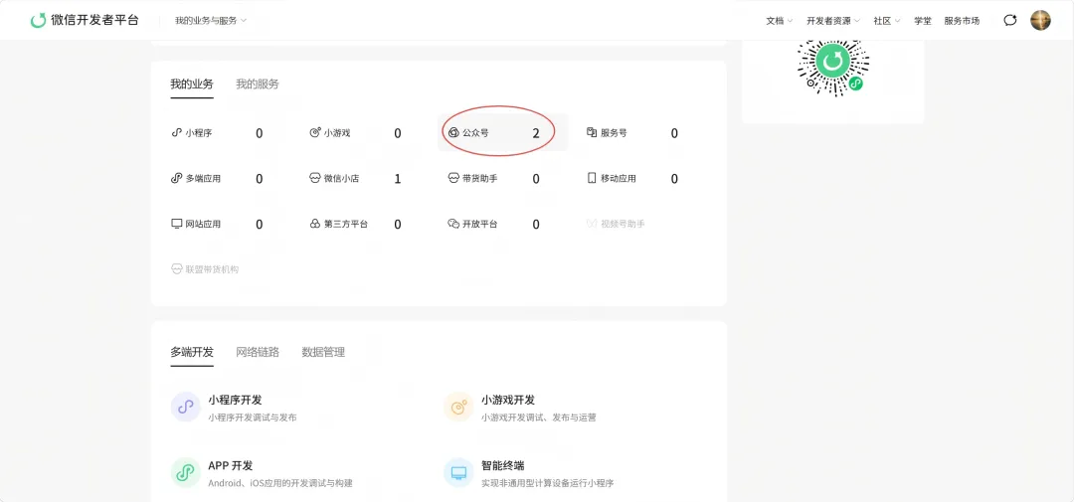Click the grayed 联盟带货机构 label
The height and width of the screenshot is (502, 1074).
213,269
